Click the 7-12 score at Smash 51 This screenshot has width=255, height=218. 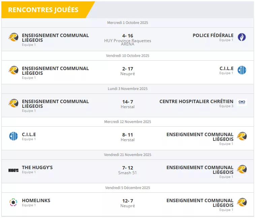point(128,168)
